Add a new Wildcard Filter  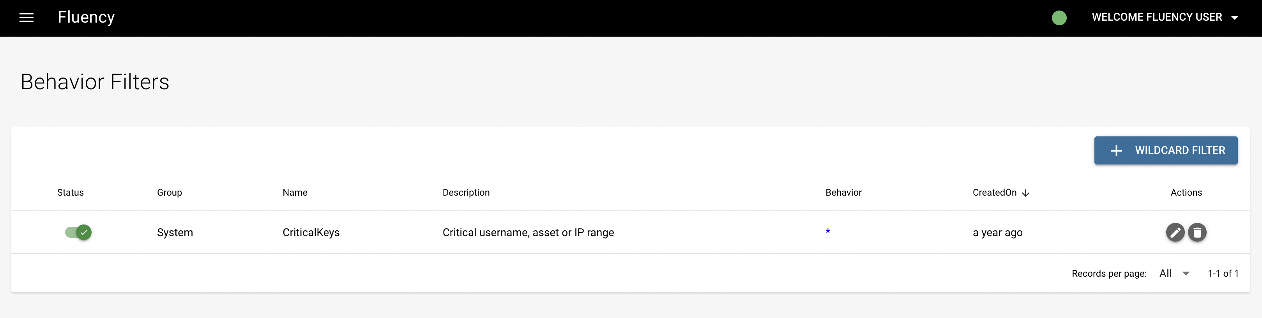pyautogui.click(x=1165, y=150)
